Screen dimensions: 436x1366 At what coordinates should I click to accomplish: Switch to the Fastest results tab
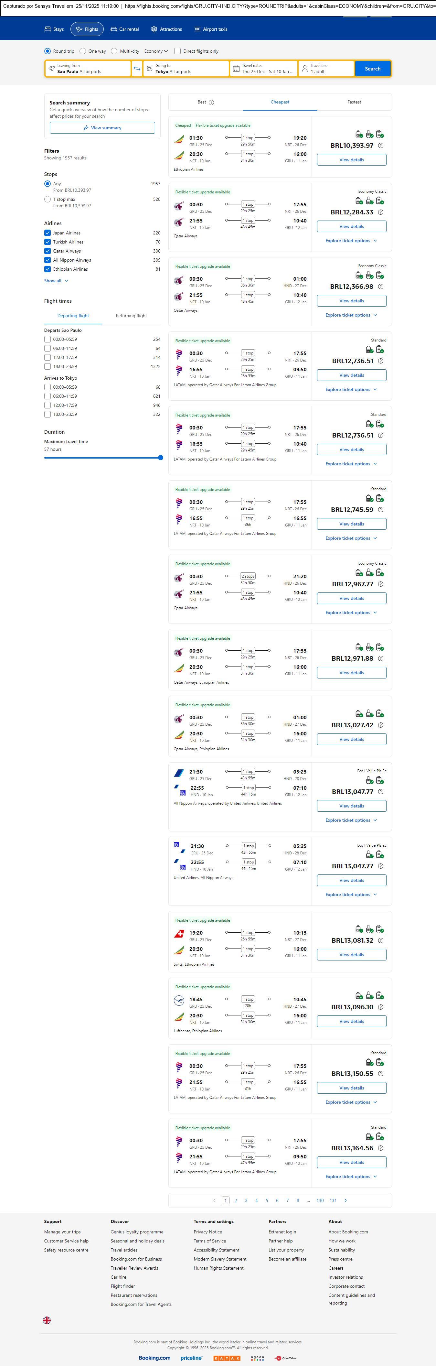(354, 102)
